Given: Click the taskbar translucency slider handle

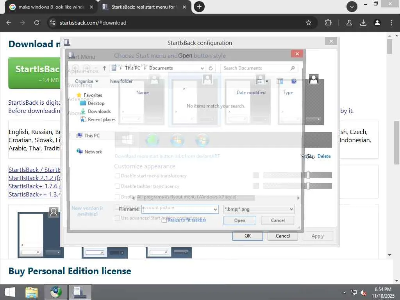Looking at the screenshot, I should pos(308,186).
